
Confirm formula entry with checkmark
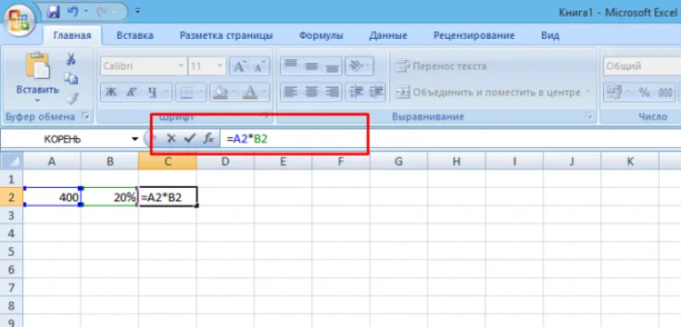click(189, 138)
